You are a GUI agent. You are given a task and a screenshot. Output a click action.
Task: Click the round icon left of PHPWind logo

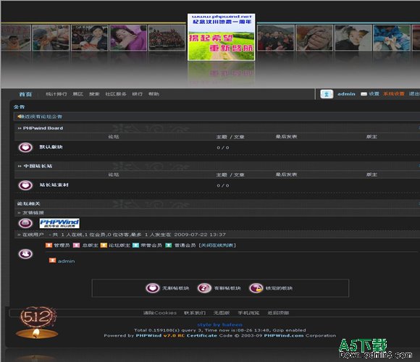(25, 223)
